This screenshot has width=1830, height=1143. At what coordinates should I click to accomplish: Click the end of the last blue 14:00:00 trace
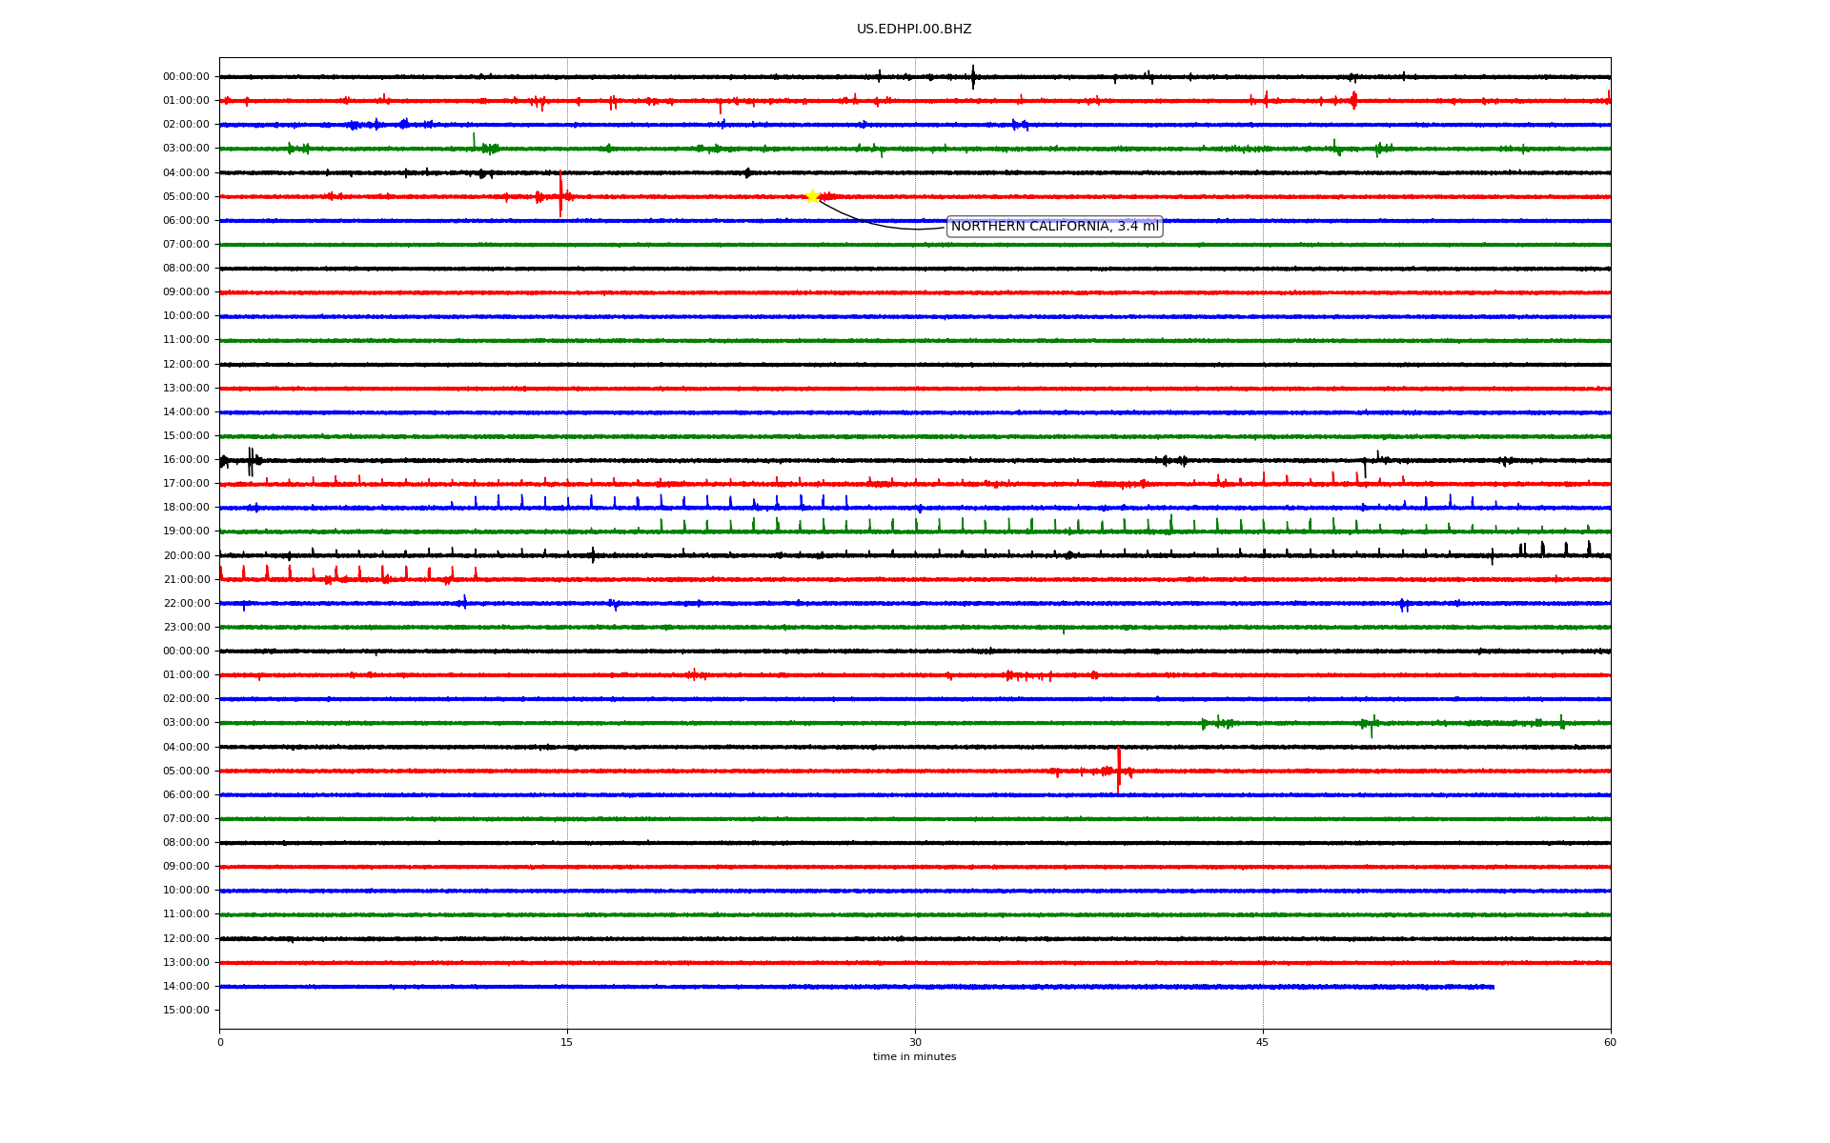tap(1493, 987)
